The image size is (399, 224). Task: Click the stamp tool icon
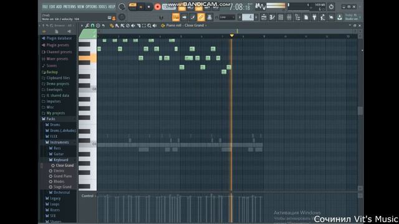[x=98, y=26]
